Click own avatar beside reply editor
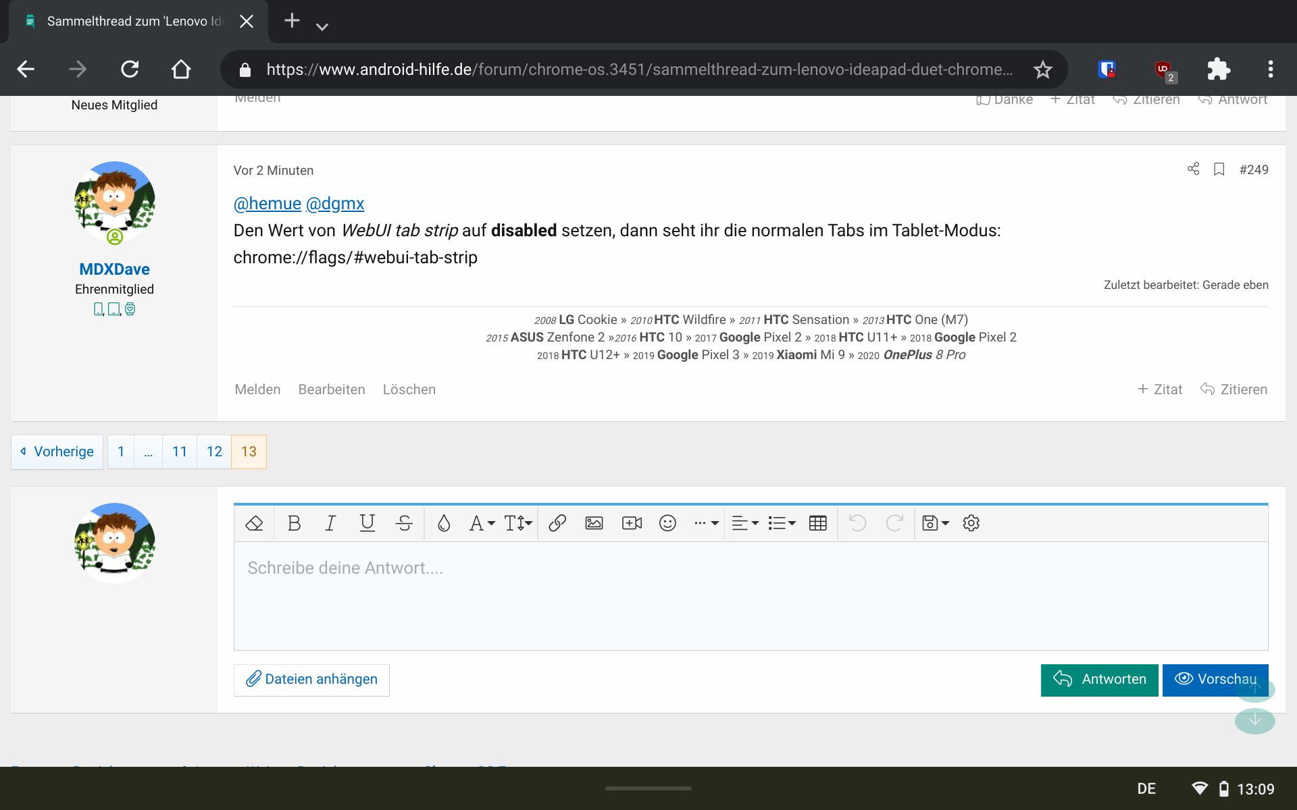Viewport: 1297px width, 810px height. (x=114, y=543)
